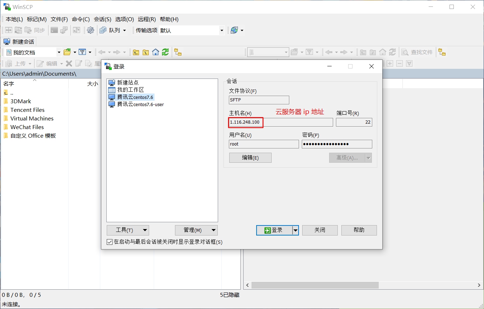Viewport: 484px width, 309px height.
Task: Open the 会话(S) menu
Action: (x=102, y=19)
